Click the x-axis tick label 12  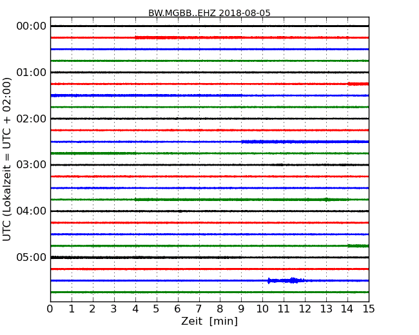tap(305, 309)
